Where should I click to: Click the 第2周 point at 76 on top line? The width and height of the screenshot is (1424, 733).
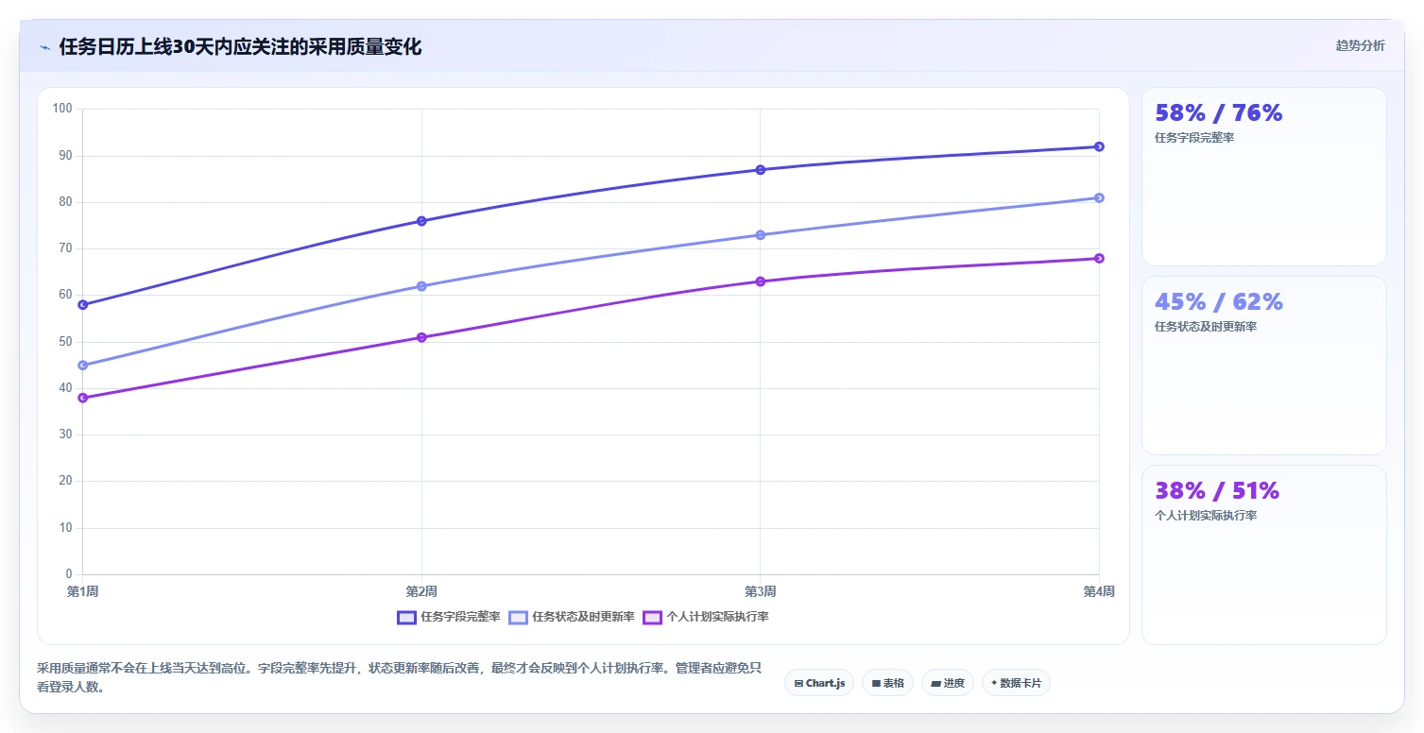[x=421, y=221]
